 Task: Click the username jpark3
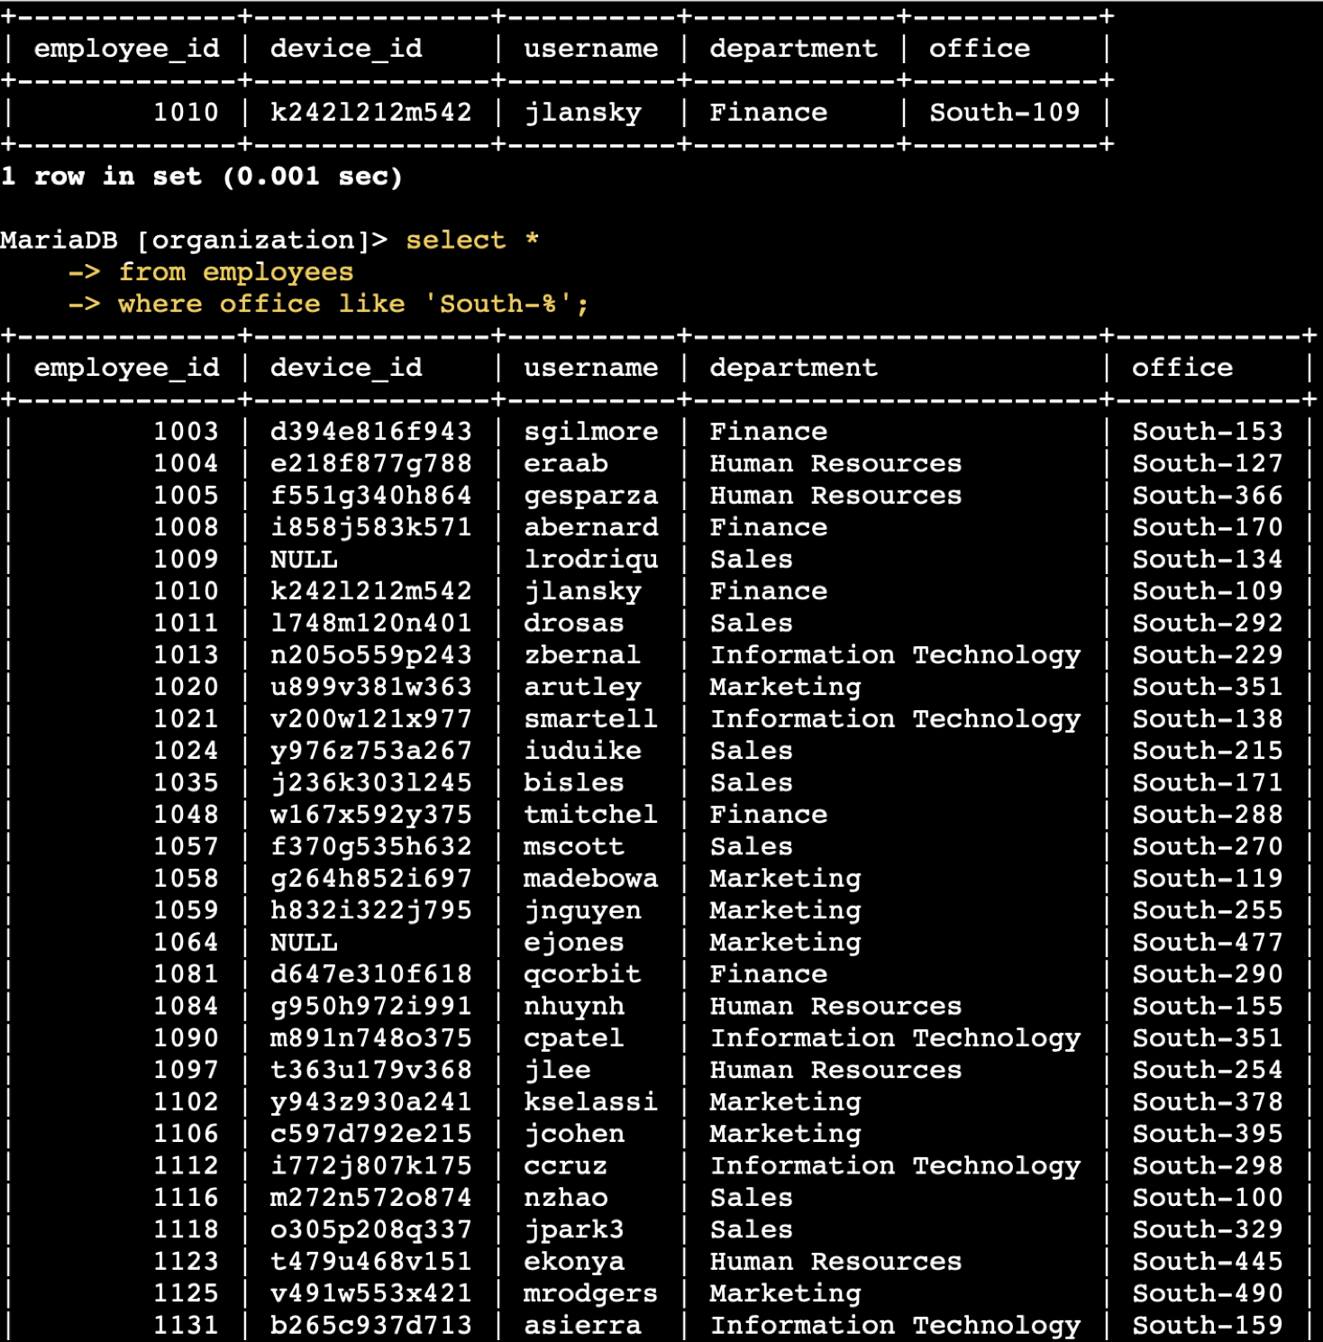[573, 1229]
